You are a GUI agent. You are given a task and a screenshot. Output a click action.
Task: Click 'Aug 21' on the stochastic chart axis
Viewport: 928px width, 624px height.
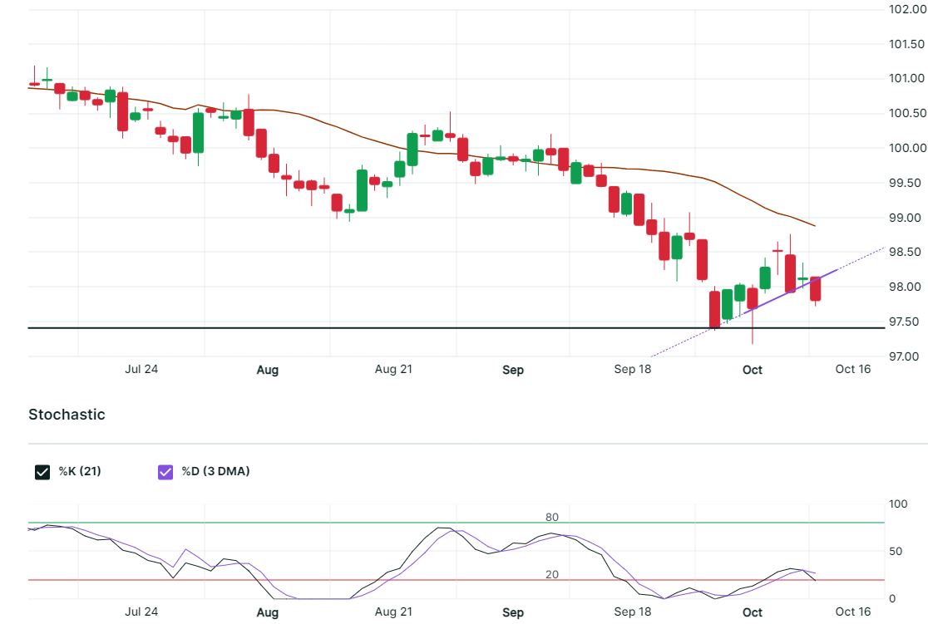(x=393, y=612)
